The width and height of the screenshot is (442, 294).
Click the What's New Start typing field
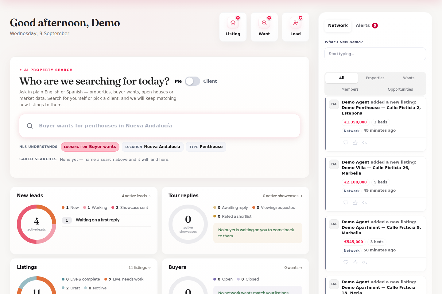coord(375,54)
